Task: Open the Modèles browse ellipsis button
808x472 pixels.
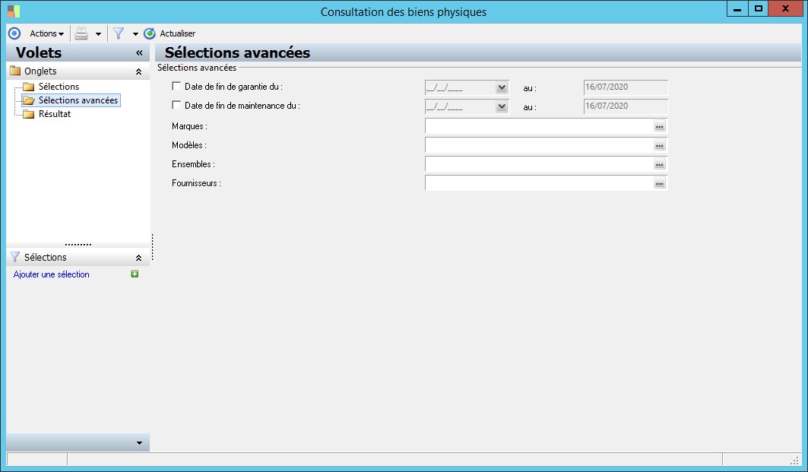Action: [660, 145]
